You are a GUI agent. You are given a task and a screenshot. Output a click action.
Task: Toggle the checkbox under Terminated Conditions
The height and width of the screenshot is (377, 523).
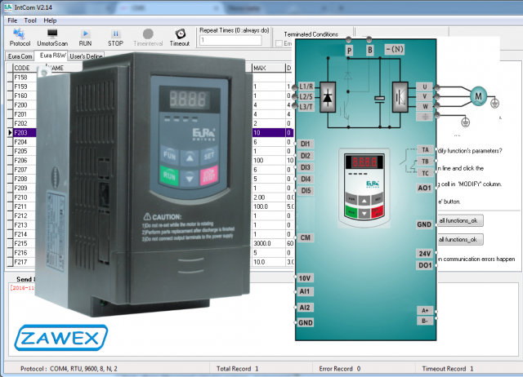(x=279, y=43)
